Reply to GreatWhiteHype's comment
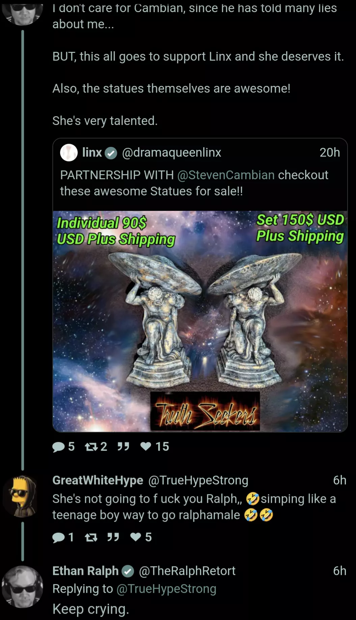 (59, 537)
